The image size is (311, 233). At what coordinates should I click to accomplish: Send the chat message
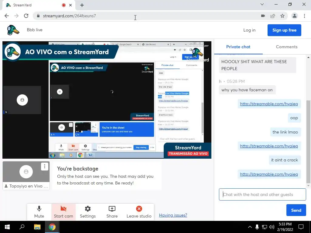coord(296,210)
